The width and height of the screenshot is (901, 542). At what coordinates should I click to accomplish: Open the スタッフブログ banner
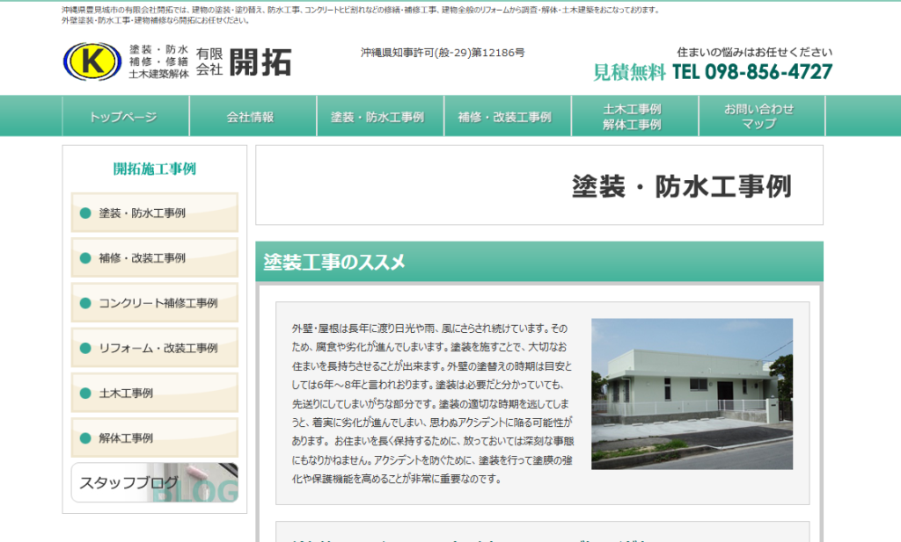click(x=154, y=483)
